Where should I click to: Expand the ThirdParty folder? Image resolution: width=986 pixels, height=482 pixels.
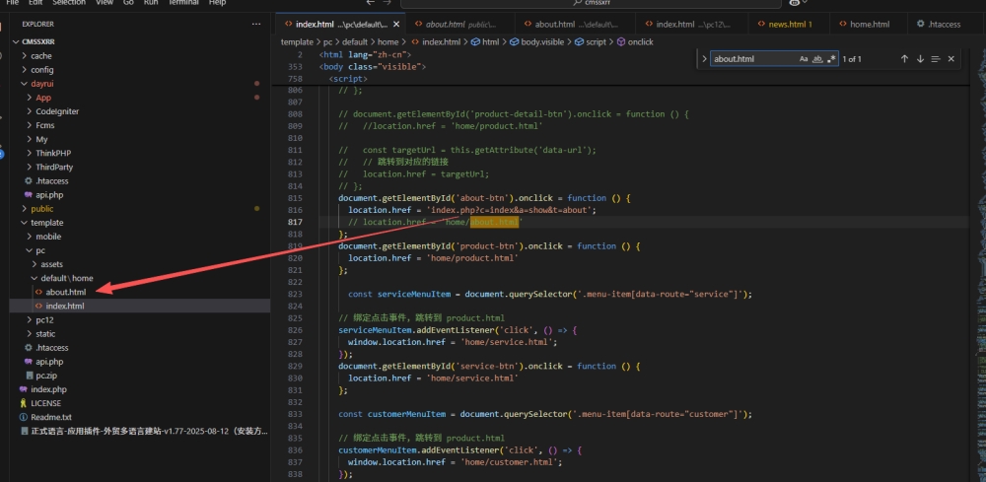(x=30, y=168)
